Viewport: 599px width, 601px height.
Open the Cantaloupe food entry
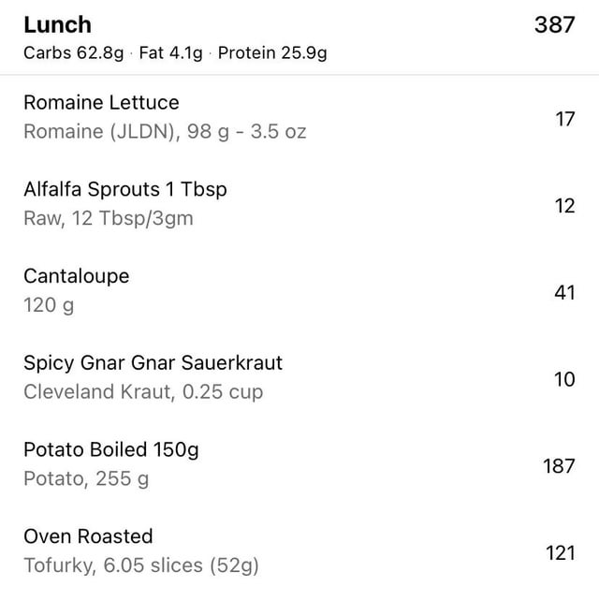76,276
